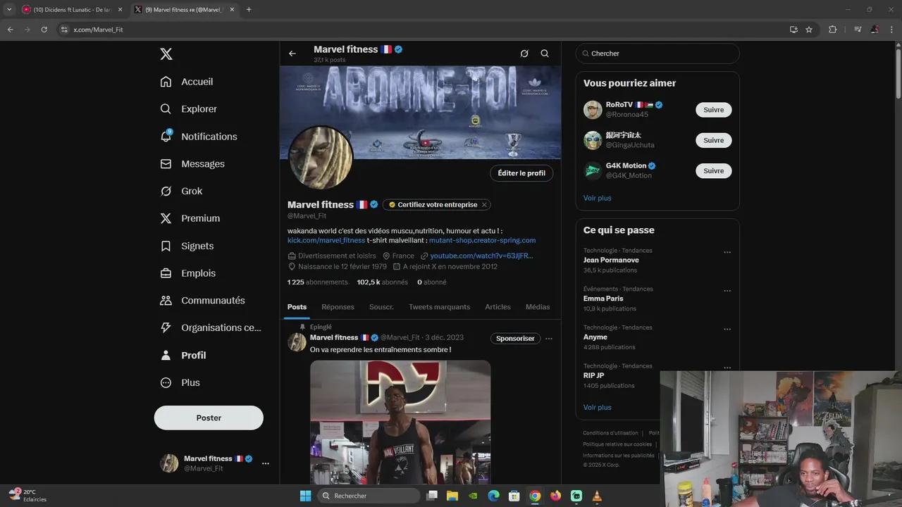Open kick.com/marvel_fitness link in bio
The image size is (902, 507).
[326, 240]
